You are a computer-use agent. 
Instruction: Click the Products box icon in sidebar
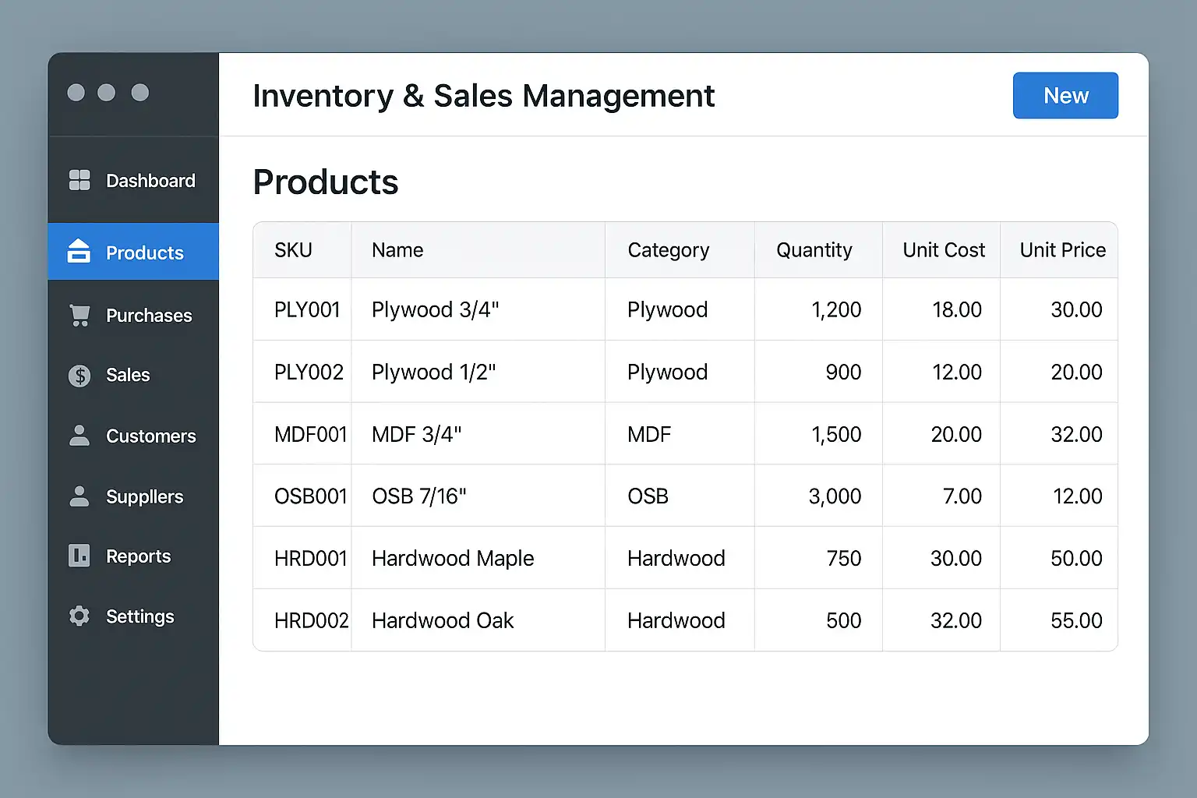[79, 251]
